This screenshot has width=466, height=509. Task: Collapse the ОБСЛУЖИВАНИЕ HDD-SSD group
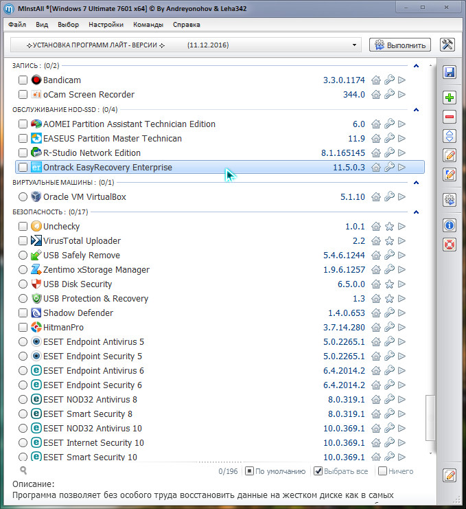(417, 110)
